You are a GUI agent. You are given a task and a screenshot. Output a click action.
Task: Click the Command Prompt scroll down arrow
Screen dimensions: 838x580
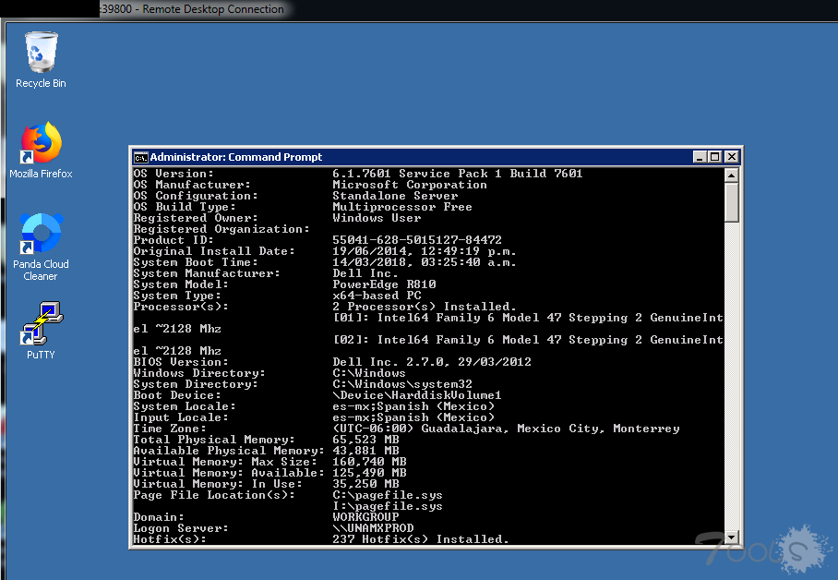(x=731, y=537)
